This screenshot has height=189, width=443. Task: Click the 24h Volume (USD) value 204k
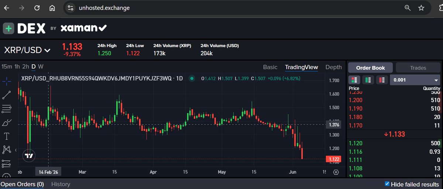[x=206, y=53]
